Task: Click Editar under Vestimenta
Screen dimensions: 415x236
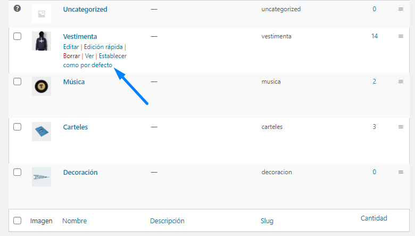Action: tap(71, 47)
